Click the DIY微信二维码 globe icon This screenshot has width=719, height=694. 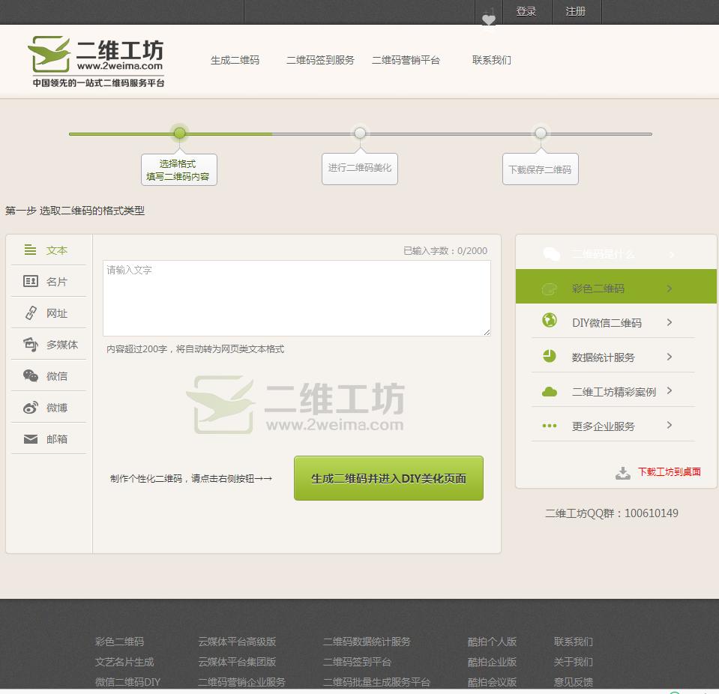[550, 320]
